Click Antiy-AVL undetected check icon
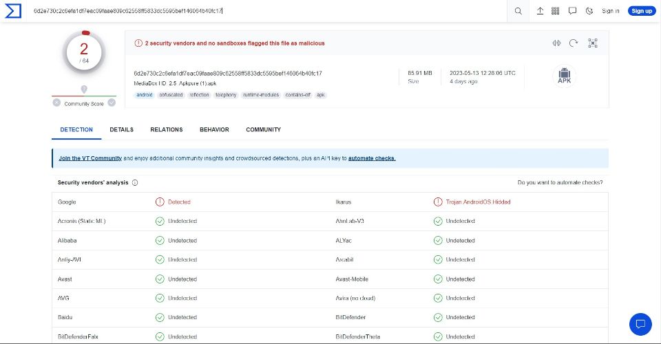The image size is (661, 344). [160, 260]
